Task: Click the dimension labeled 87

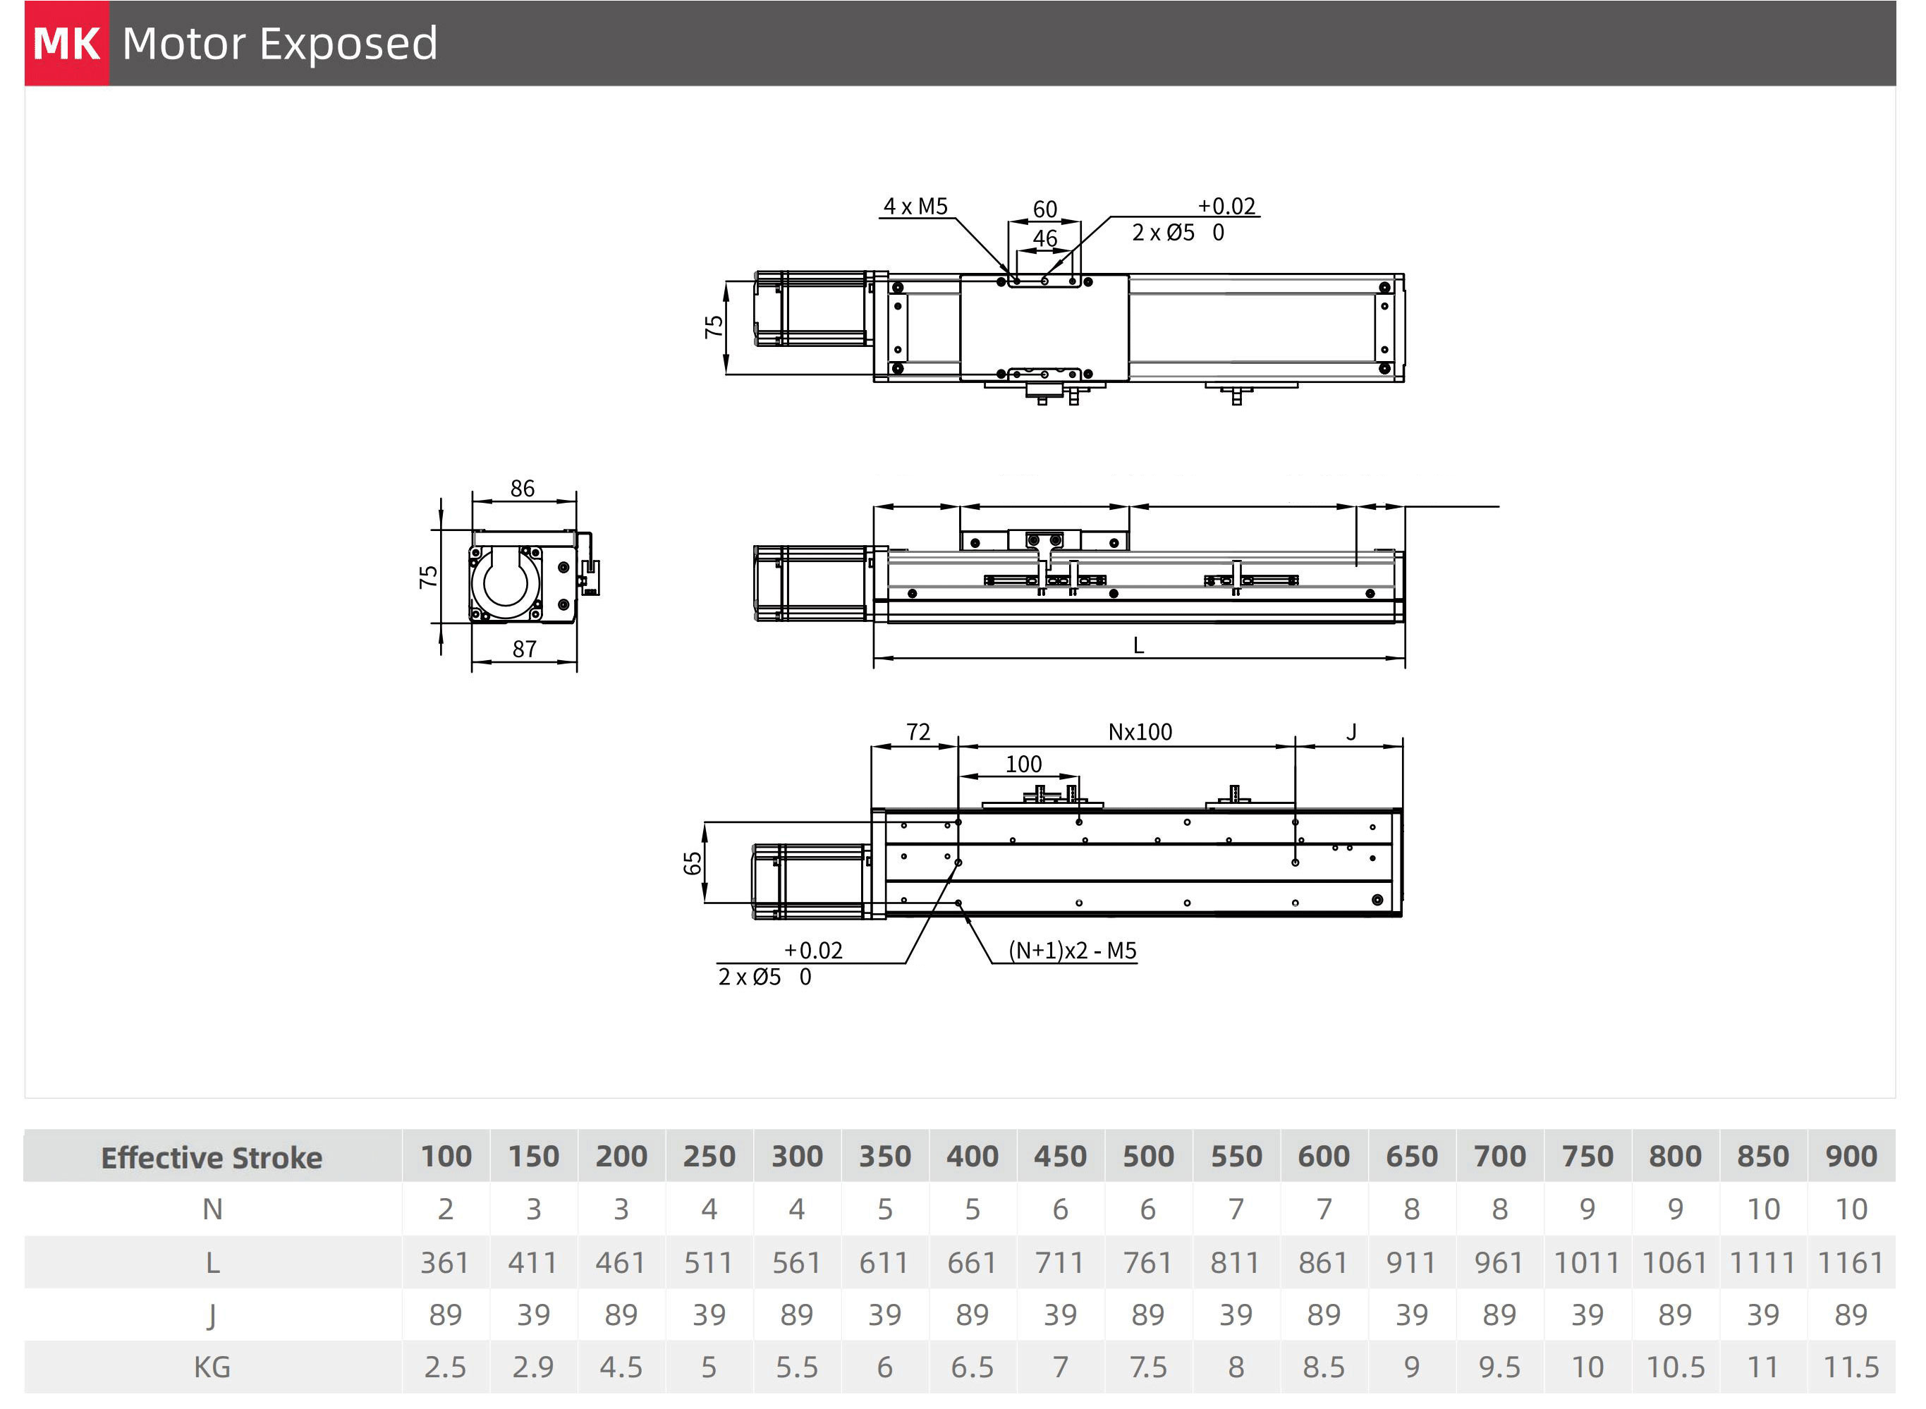Action: [x=524, y=649]
